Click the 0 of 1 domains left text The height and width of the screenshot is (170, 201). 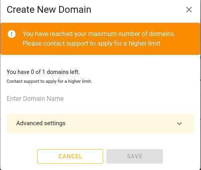click(x=43, y=72)
